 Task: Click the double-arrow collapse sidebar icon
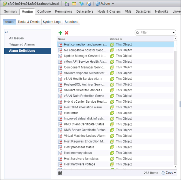[6, 32]
